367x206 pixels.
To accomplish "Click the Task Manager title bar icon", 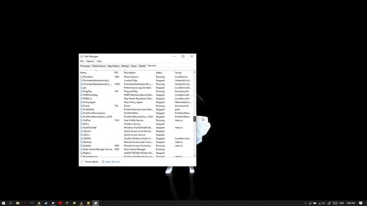I will point(81,57).
